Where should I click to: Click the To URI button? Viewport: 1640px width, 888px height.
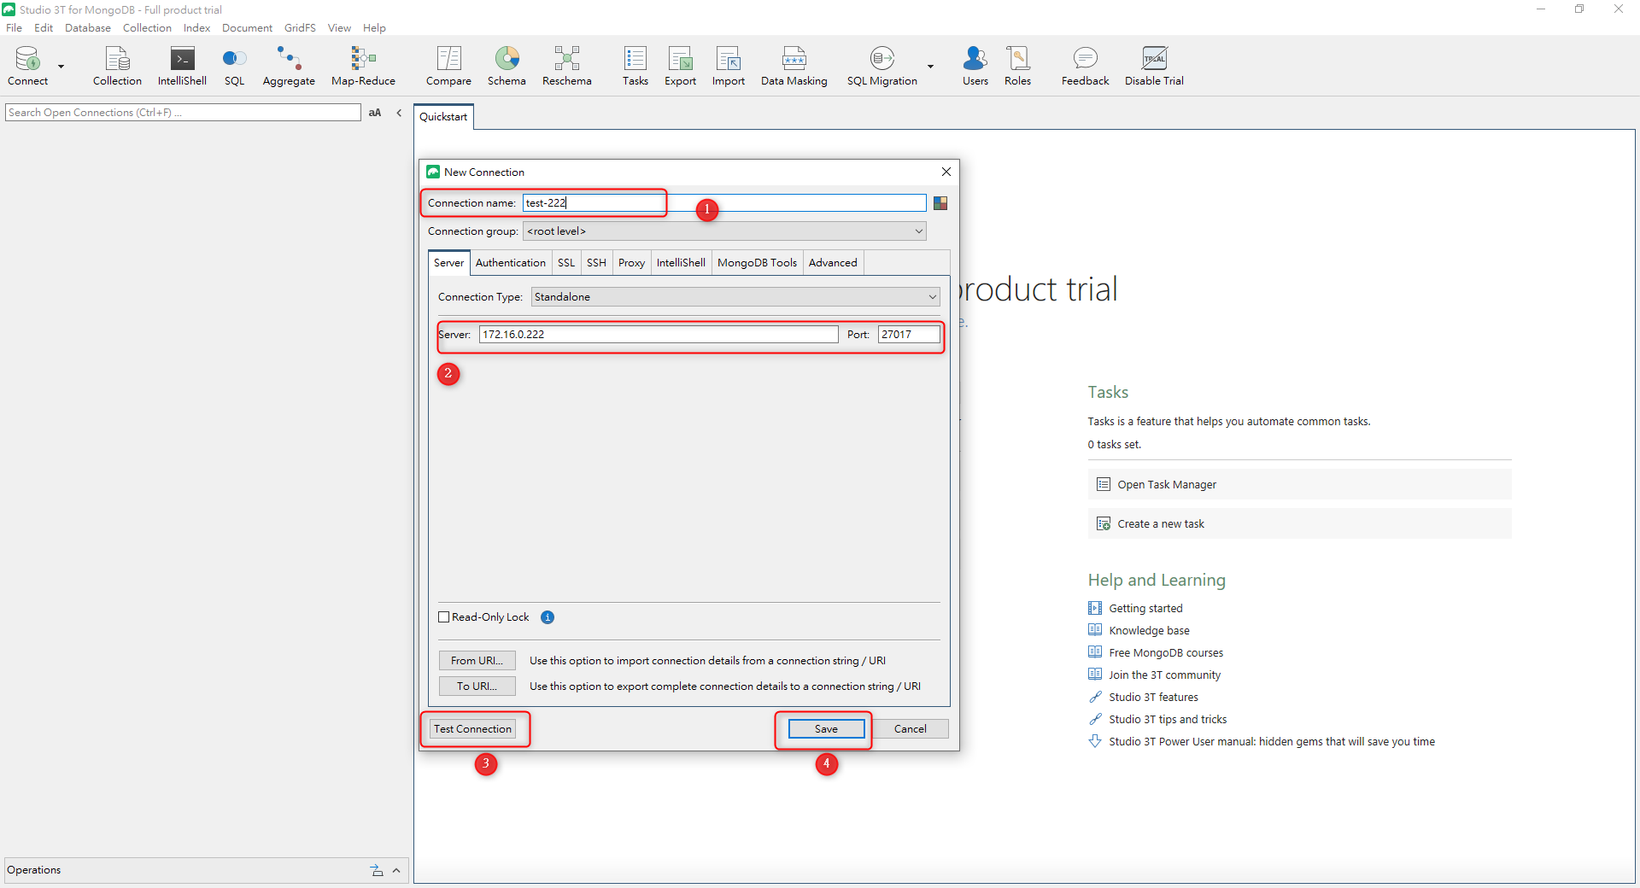pos(477,686)
